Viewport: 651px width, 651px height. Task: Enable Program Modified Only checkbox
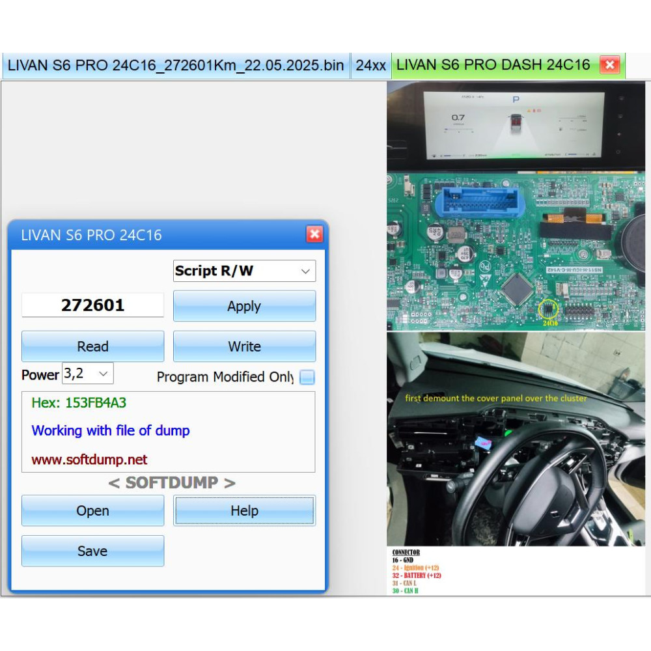coord(307,377)
